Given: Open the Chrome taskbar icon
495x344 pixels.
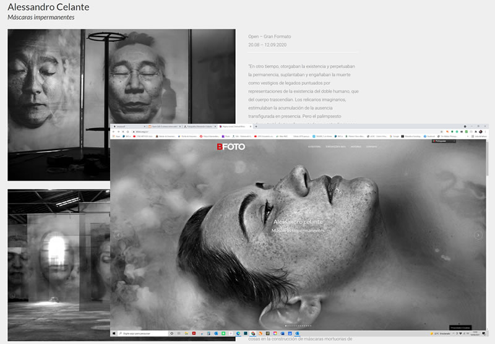Looking at the screenshot, I should (253, 333).
